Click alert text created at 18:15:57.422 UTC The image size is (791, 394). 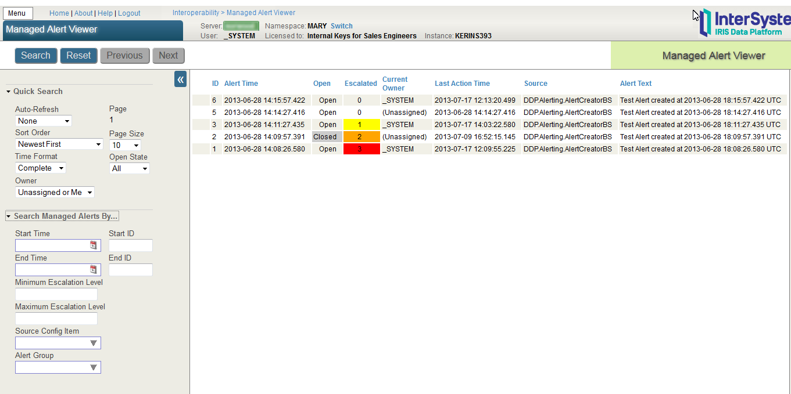pos(700,100)
